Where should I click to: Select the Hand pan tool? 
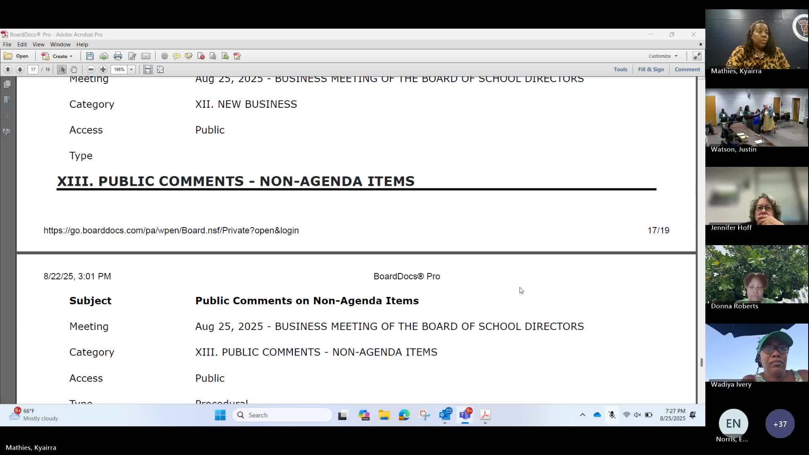pyautogui.click(x=74, y=70)
